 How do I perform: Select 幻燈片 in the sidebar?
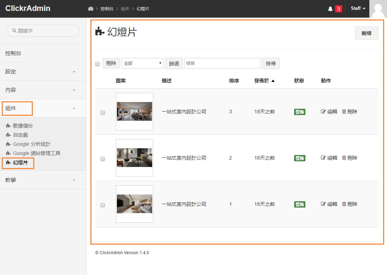[x=20, y=162]
